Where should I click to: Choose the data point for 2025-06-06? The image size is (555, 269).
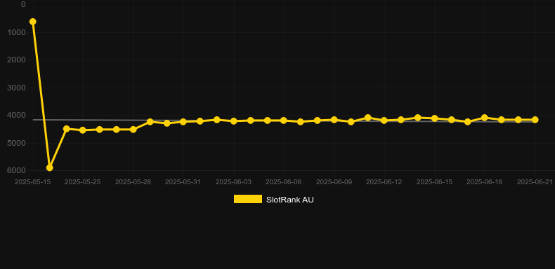tap(284, 120)
